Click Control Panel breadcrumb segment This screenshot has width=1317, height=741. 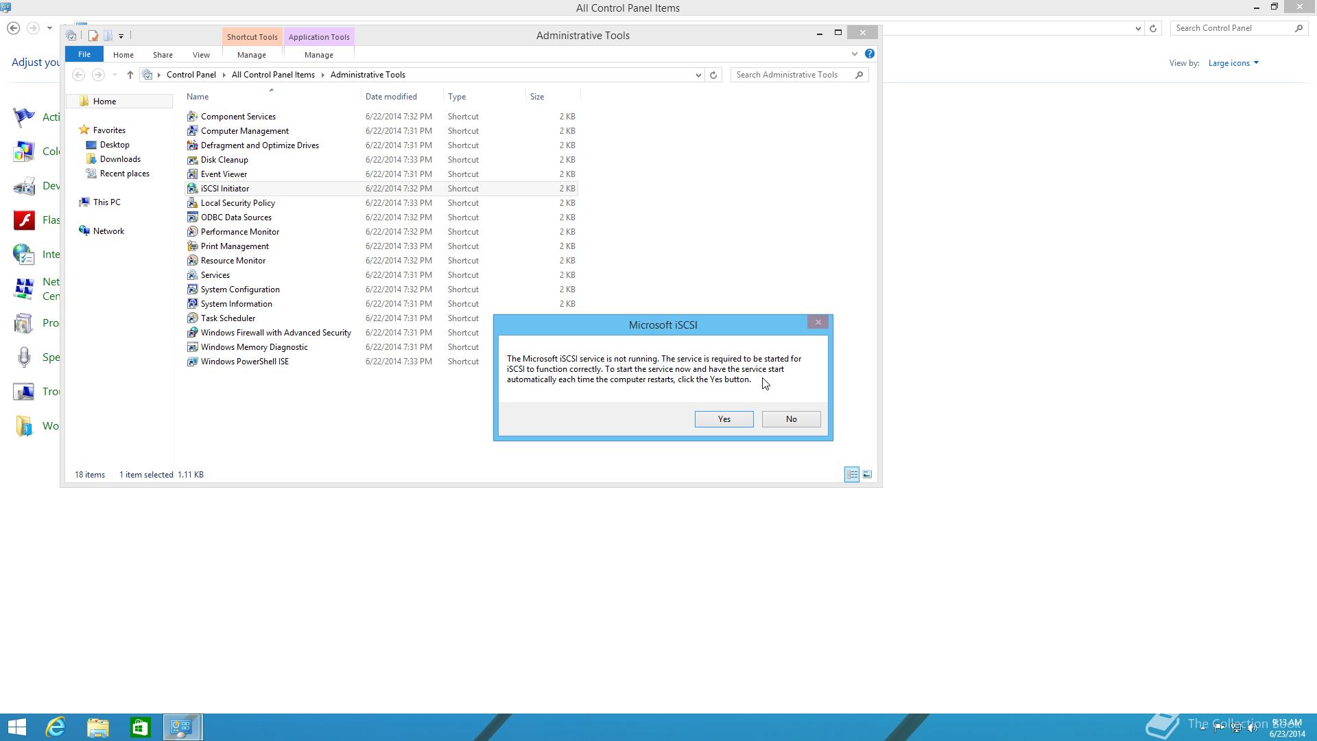(191, 75)
